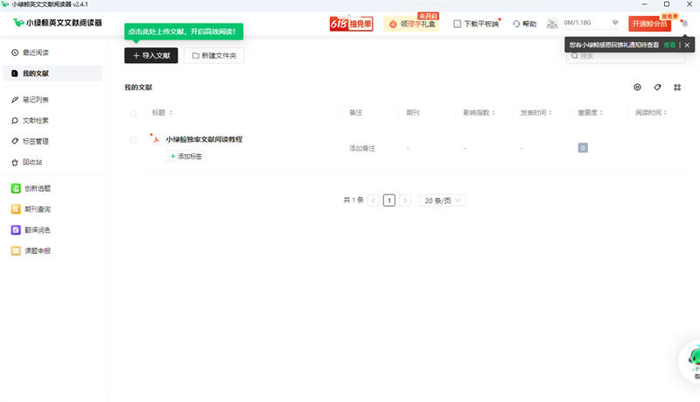This screenshot has width=700, height=402.
Task: Click the PDF icon of the tutorial document
Action: (156, 139)
